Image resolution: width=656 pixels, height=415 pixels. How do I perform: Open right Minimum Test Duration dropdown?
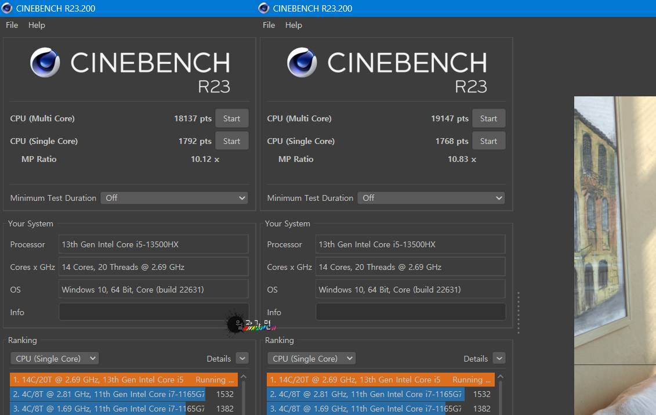(431, 198)
